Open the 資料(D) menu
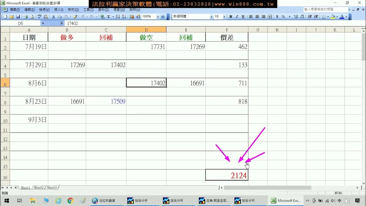366x206 pixels. click(x=103, y=9)
